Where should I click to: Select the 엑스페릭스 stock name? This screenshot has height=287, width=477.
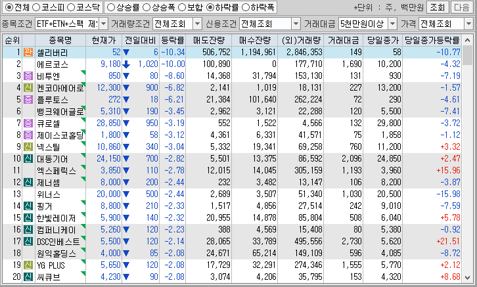[x=57, y=171]
